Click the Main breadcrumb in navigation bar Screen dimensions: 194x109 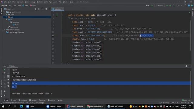(x=25, y=5)
